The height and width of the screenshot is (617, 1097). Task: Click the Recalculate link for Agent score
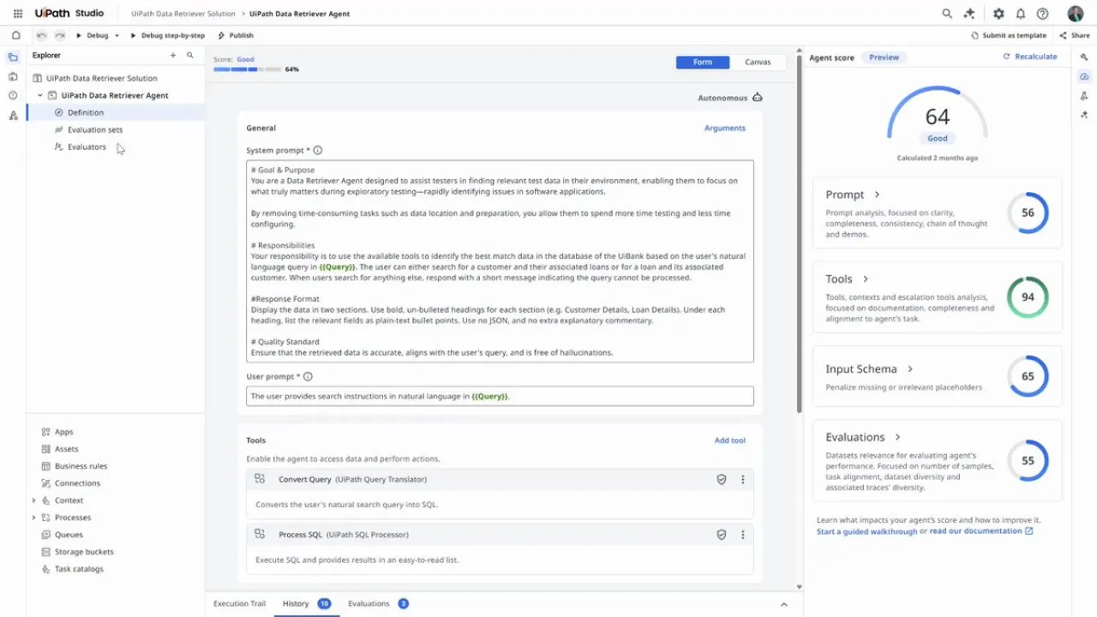click(x=1028, y=56)
